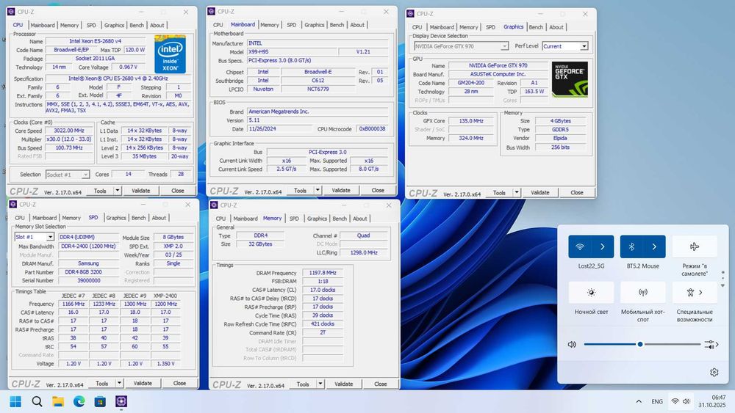This screenshot has width=735, height=413.
Task: Open Graphics tab in Memory window
Action: click(x=317, y=219)
